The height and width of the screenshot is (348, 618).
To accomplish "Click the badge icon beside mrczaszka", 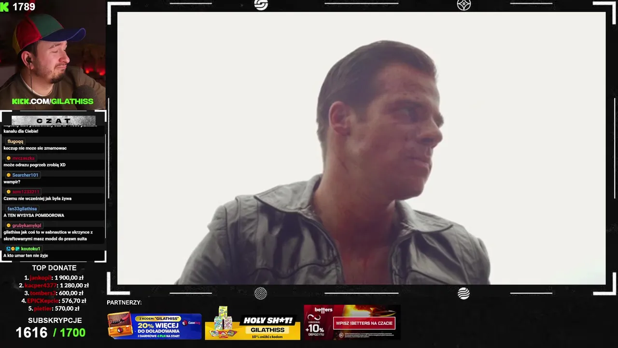I will coord(9,159).
